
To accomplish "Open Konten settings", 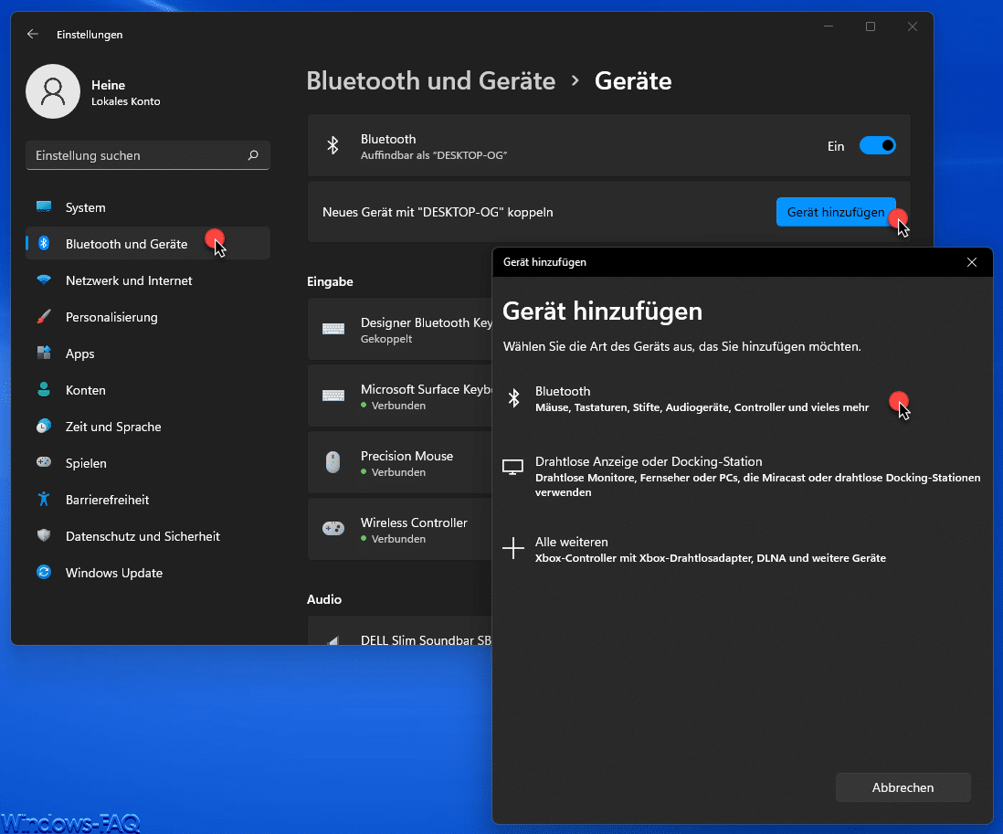I will 148,389.
